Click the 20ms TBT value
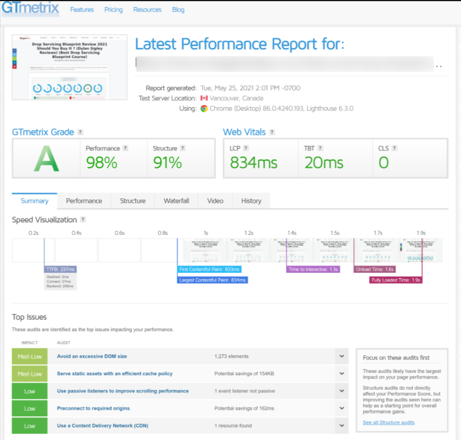The width and height of the screenshot is (461, 440). (x=324, y=163)
